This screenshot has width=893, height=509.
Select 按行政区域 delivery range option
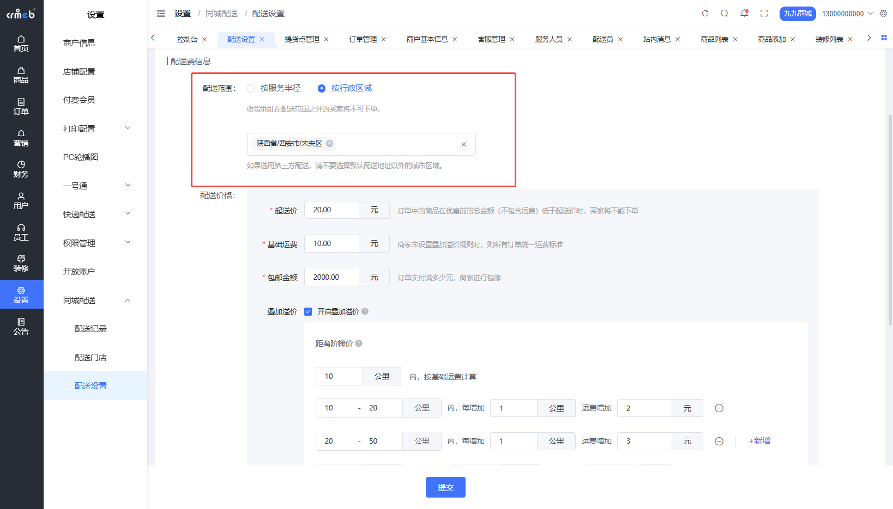(x=322, y=88)
